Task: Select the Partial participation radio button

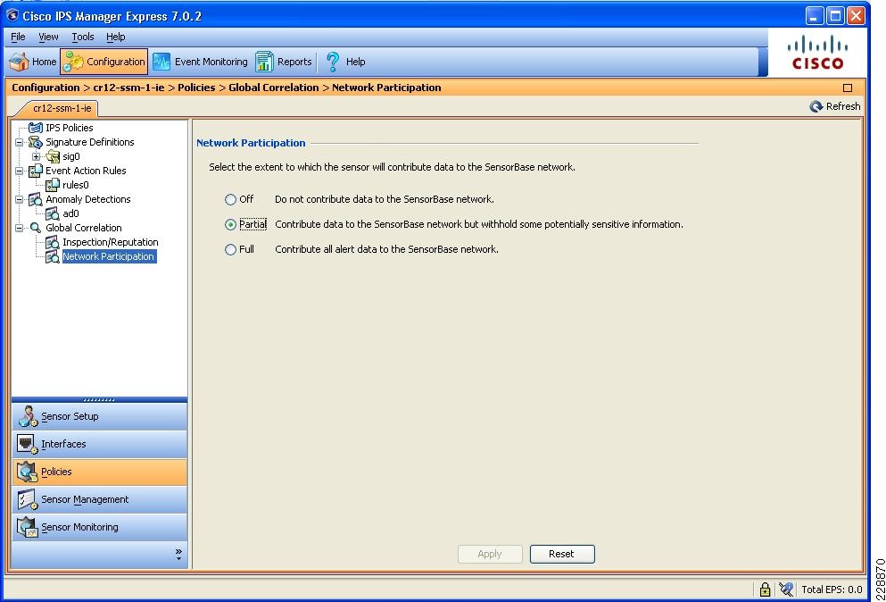Action: (x=230, y=224)
